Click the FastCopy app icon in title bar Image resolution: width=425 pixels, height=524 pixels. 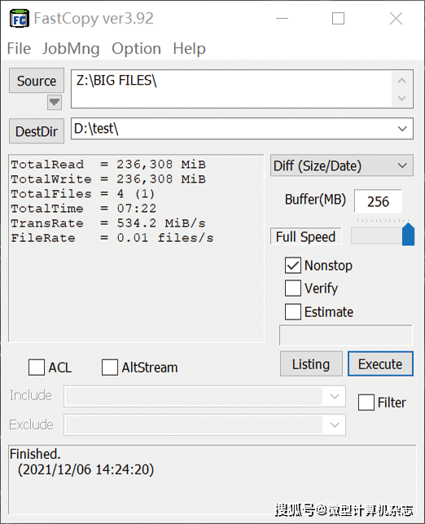tap(19, 19)
